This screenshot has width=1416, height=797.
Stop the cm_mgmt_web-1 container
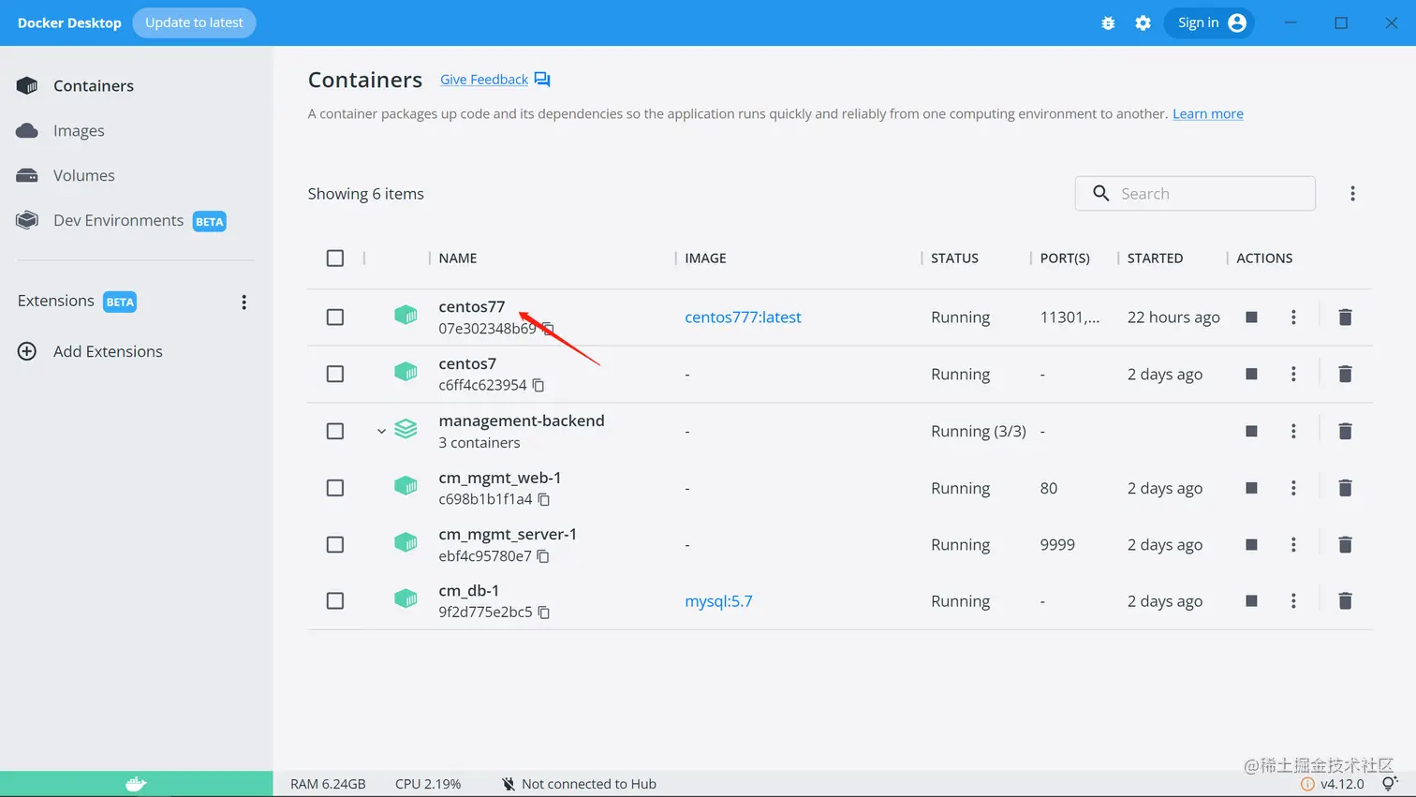1251,488
